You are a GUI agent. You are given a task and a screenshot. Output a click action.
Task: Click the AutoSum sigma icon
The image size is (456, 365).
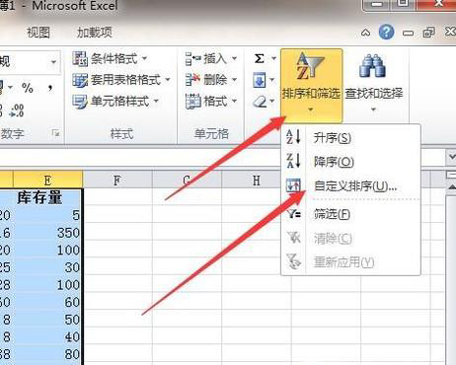(x=260, y=59)
